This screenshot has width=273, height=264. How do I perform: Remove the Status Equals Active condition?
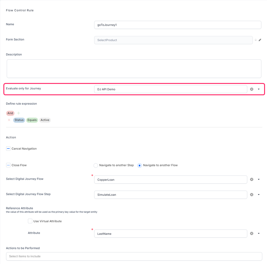[9, 120]
